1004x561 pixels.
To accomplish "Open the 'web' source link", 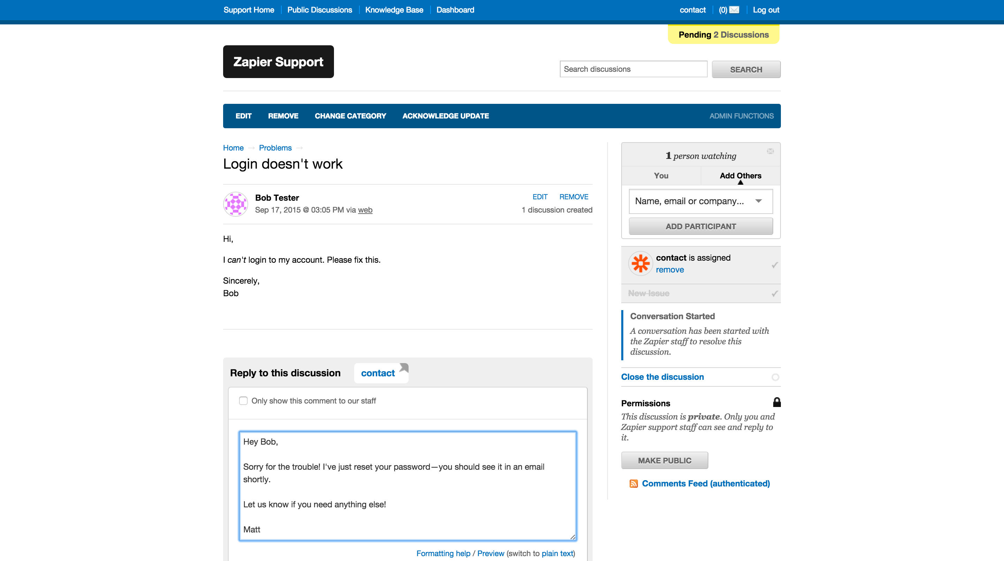I will coord(365,210).
